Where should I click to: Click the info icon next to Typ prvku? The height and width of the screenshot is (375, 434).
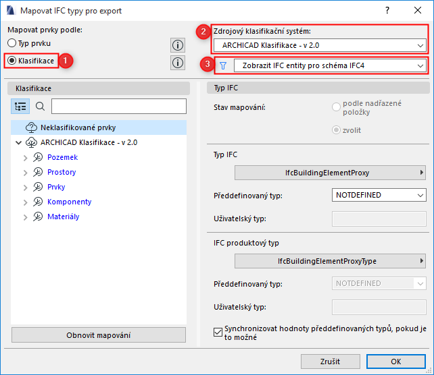tap(177, 45)
